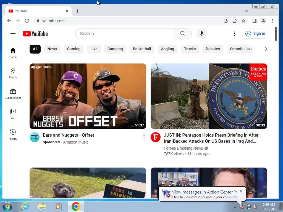This screenshot has width=283, height=212.
Task: Click View messages in Action Center
Action: click(x=202, y=192)
